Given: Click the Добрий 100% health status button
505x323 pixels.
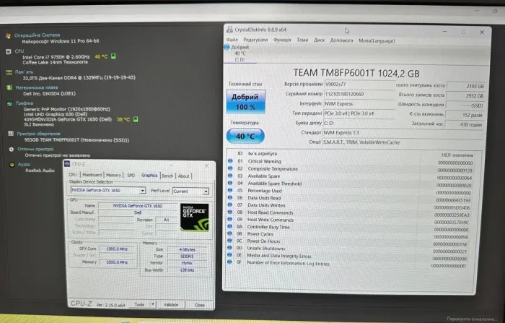Looking at the screenshot, I should point(246,102).
